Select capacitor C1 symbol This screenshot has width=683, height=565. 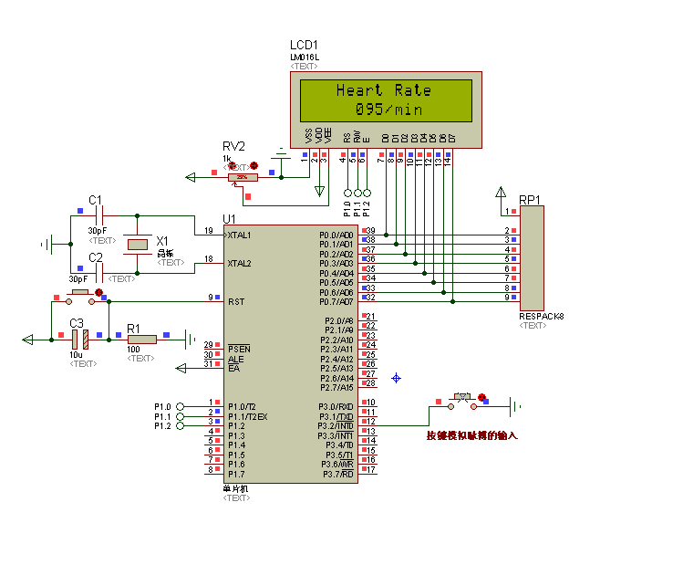pos(99,215)
